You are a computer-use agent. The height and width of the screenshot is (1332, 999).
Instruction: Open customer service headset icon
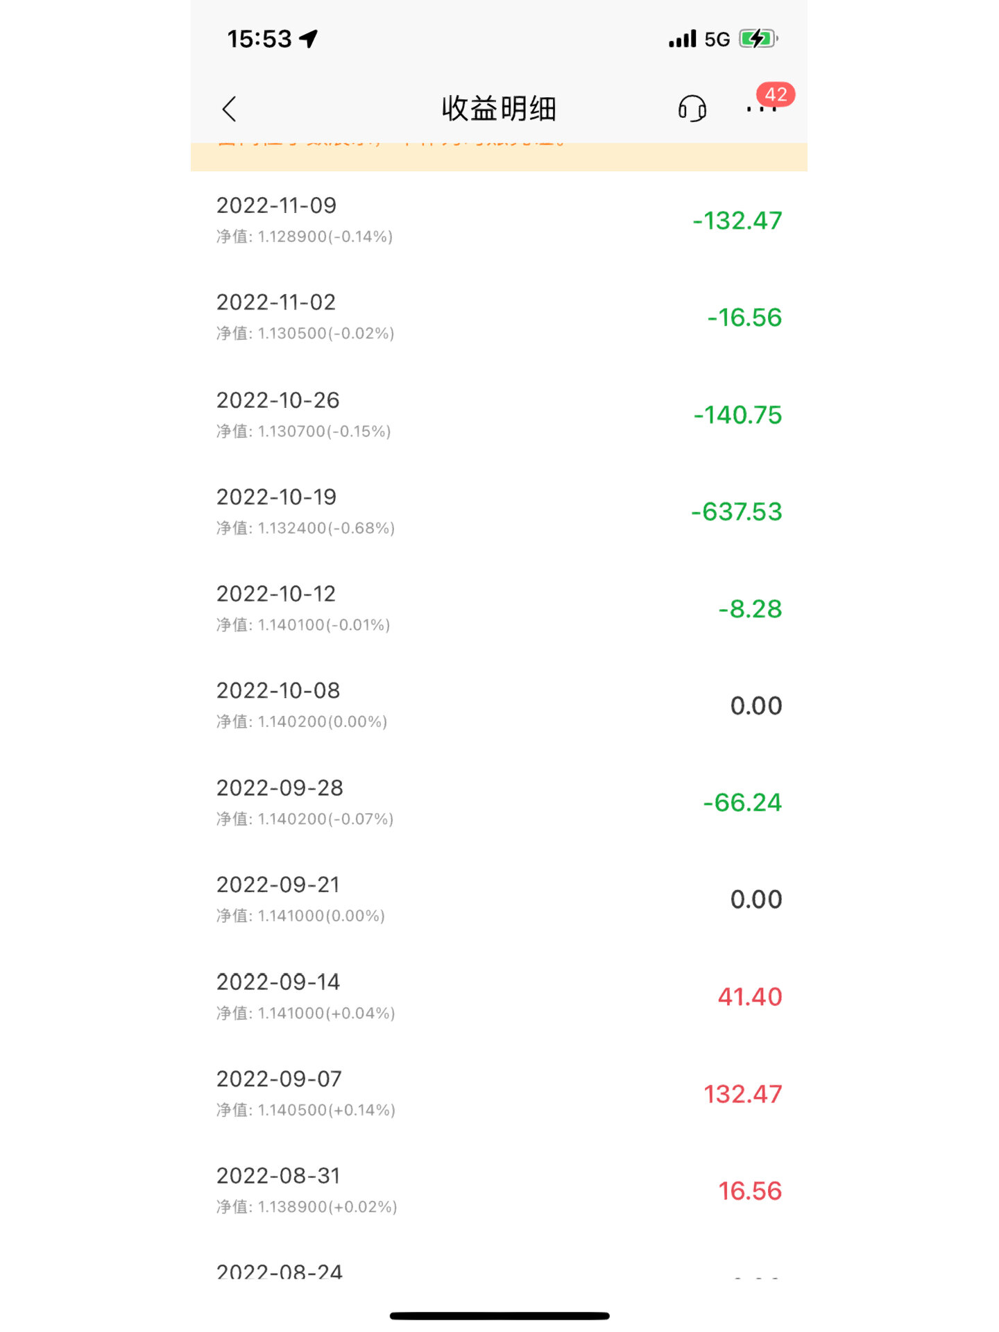click(x=692, y=109)
